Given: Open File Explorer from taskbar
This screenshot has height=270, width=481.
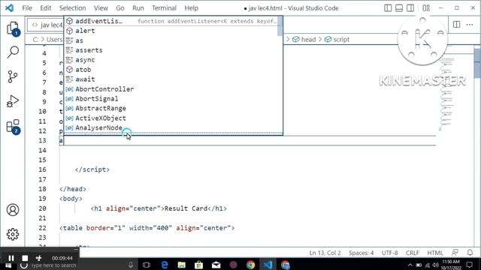Looking at the screenshot, I should (182, 265).
